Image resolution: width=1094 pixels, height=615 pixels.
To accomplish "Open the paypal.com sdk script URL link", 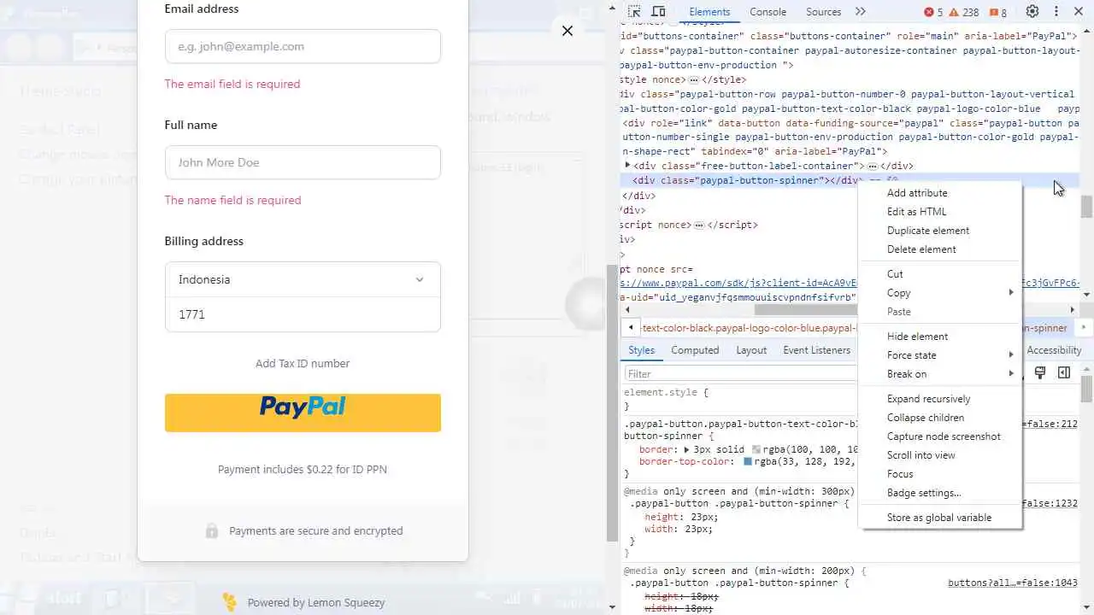I will (x=739, y=283).
